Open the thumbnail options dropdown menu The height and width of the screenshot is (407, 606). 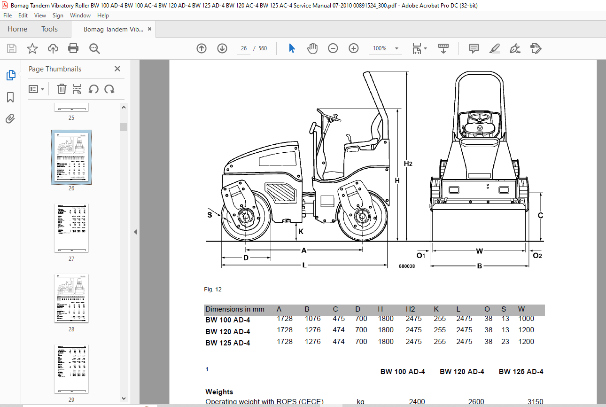(x=37, y=89)
